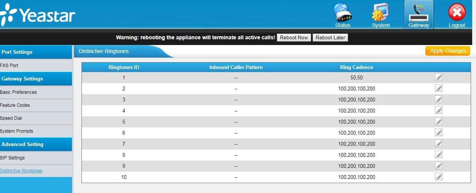The width and height of the screenshot is (476, 193).
Task: Navigate to SIP Settings
Action: [x=13, y=158]
